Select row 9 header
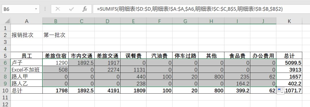 [5, 83]
